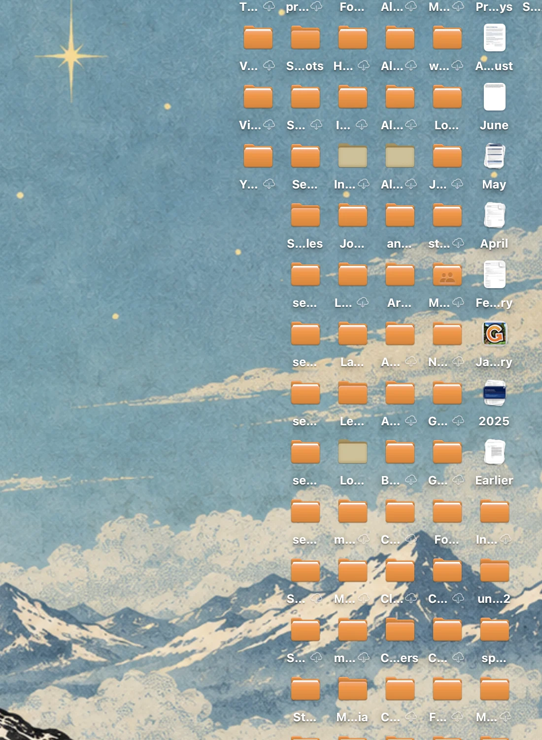Select the "Se..." folder with capital S
Viewport: 542px width, 740px height.
305,157
